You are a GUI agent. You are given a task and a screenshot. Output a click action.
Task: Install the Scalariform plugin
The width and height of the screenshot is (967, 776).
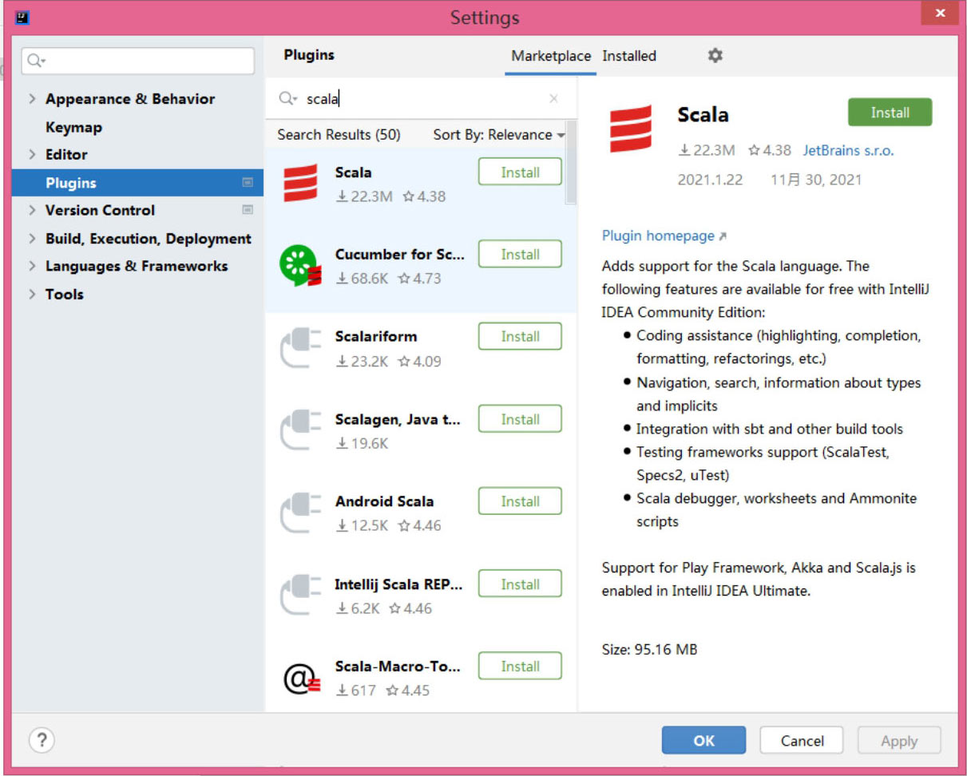click(520, 337)
